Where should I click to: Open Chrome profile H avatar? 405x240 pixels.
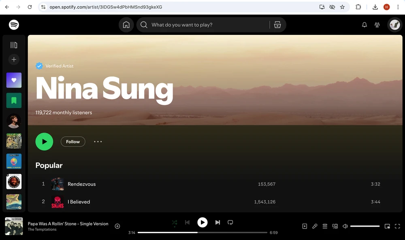(386, 7)
